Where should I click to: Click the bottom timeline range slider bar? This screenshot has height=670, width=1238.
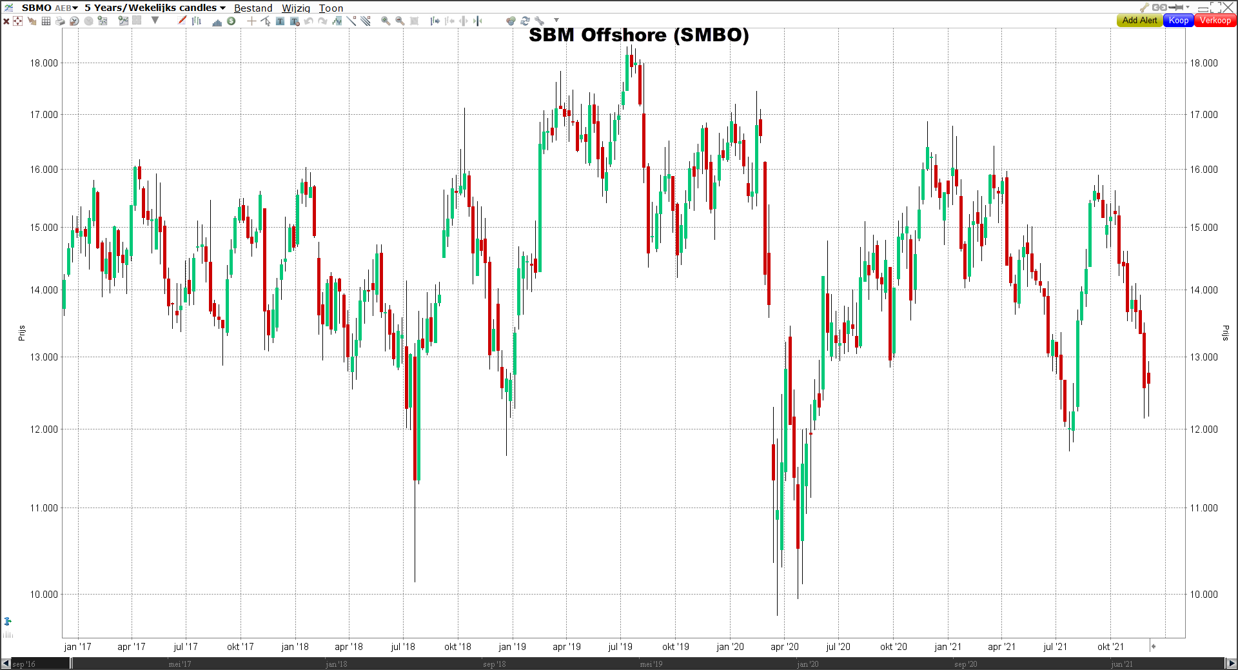(648, 664)
